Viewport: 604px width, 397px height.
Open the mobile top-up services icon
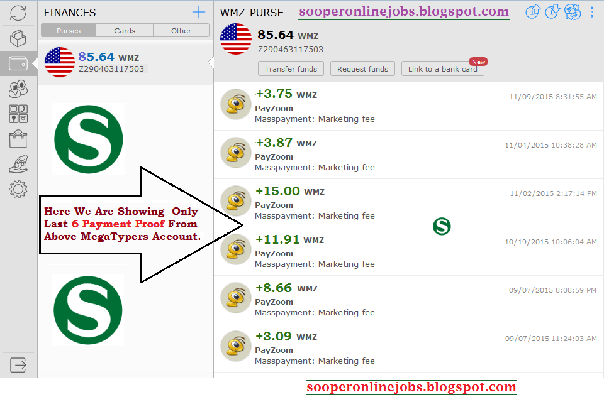coord(18,113)
